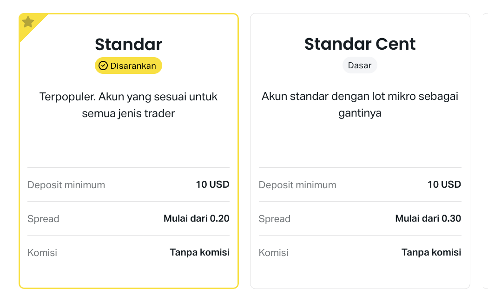Click the Standar Cent description text
Viewport: 488px width, 302px height.
pos(360,105)
